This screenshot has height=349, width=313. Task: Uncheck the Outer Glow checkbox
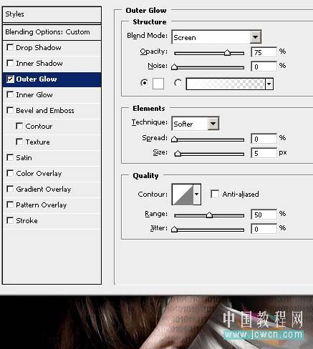[10, 79]
